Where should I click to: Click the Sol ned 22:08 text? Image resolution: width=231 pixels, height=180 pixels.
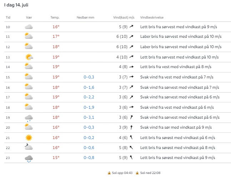click(150, 173)
